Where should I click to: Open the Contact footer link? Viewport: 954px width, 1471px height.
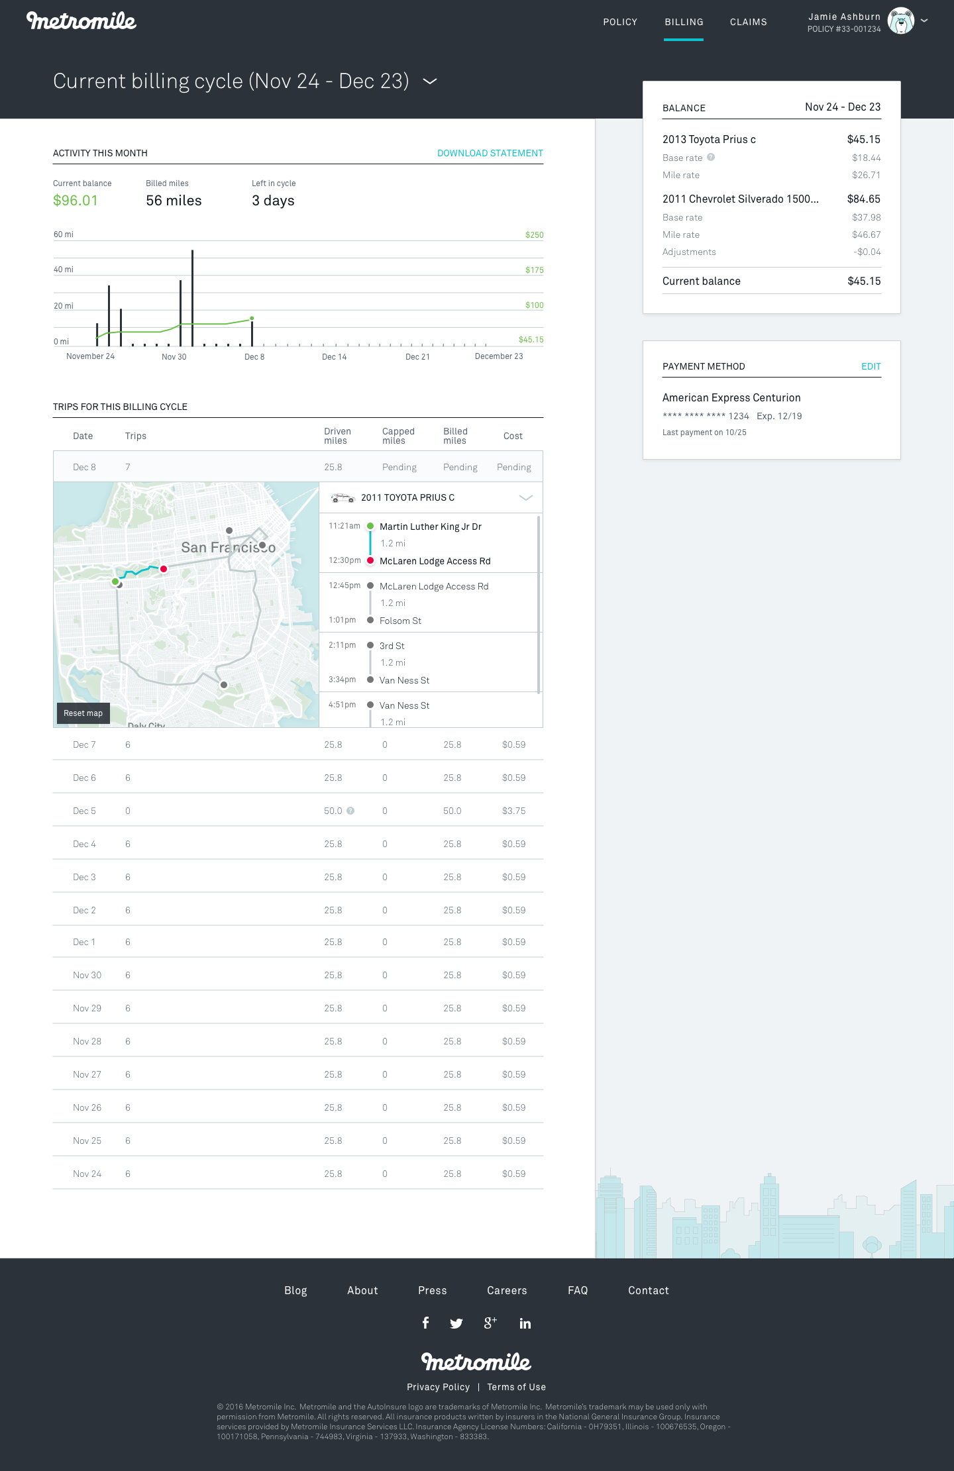coord(649,1290)
